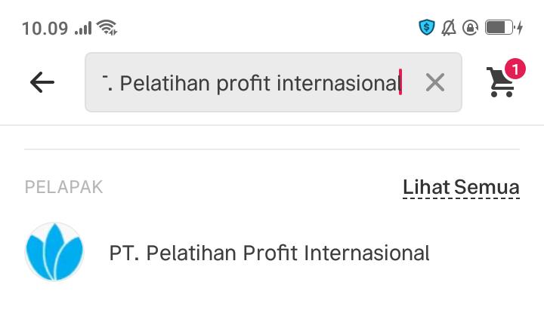The width and height of the screenshot is (544, 313).
Task: Tap the blue shield dollar icon
Action: 427,28
